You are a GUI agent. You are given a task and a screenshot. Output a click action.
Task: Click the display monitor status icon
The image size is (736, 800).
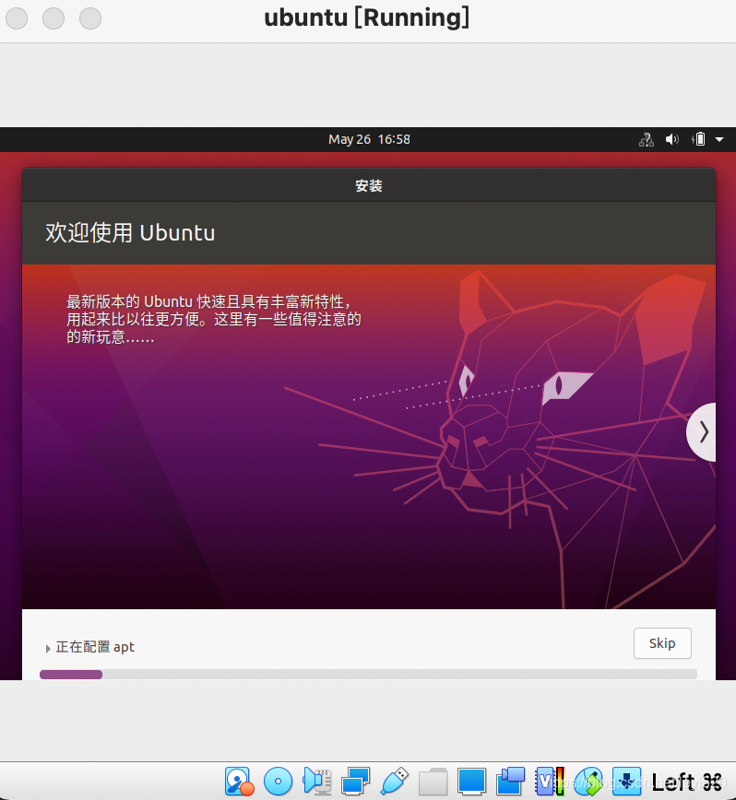tap(471, 782)
